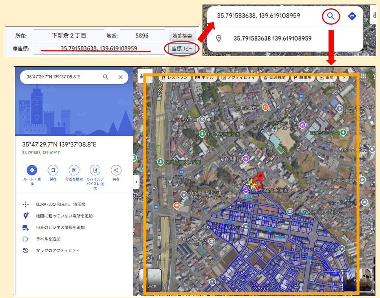Click the blue directions diamond icon in top-right search box

click(352, 16)
